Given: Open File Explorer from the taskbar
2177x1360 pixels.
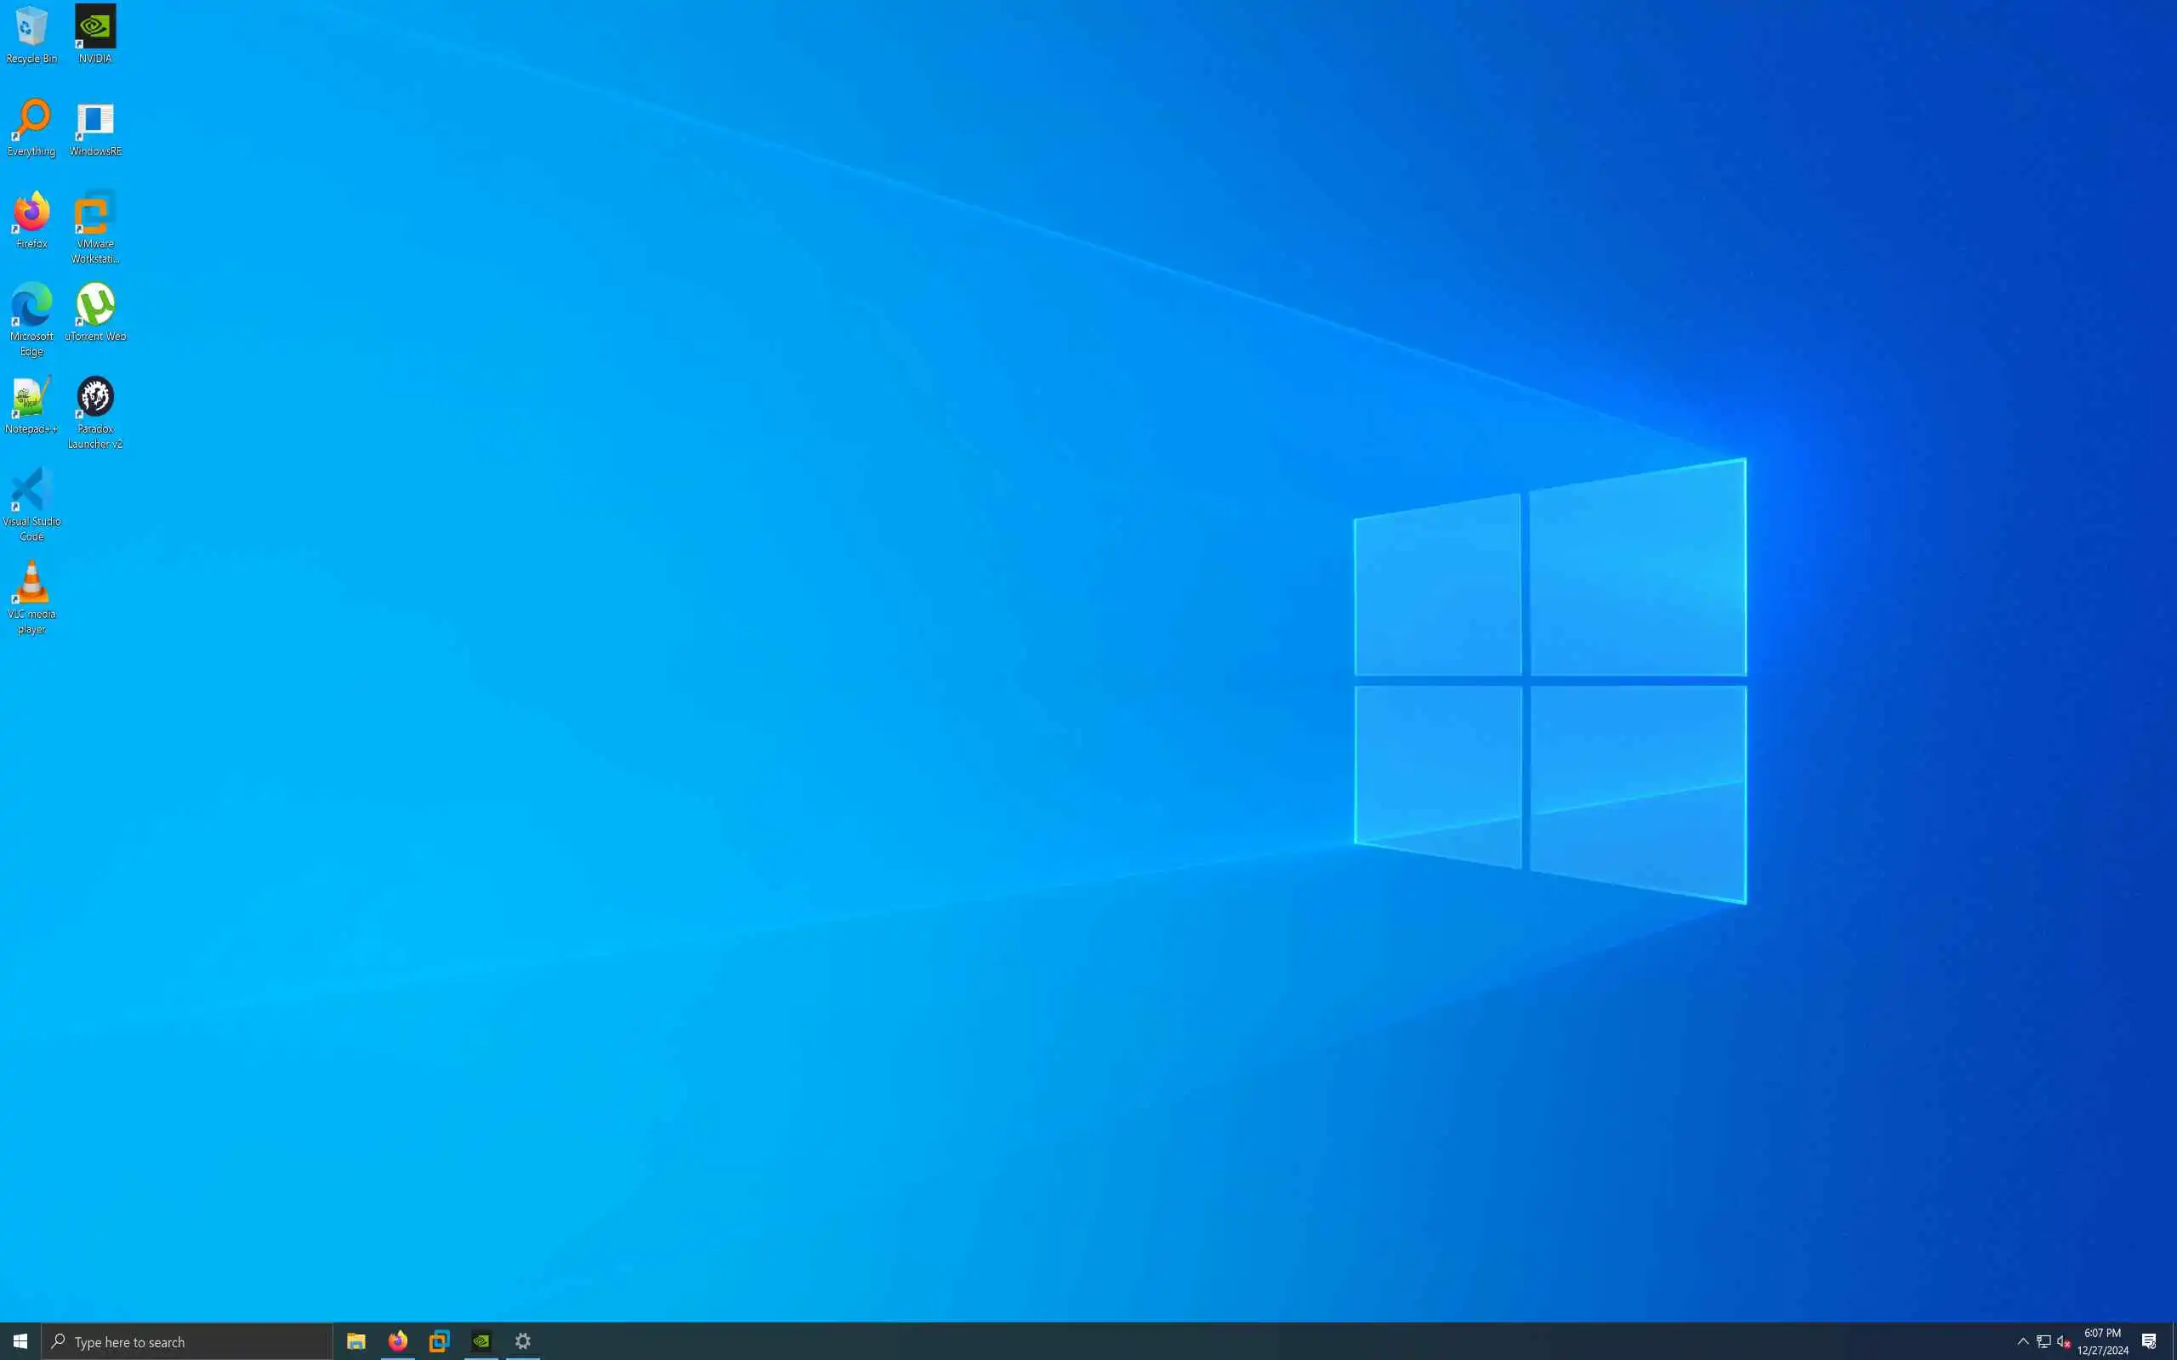Looking at the screenshot, I should point(356,1341).
